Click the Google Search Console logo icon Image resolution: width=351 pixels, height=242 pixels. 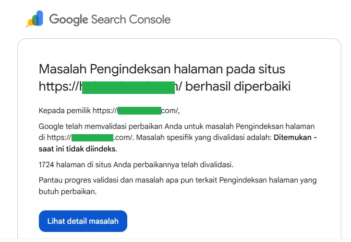[x=35, y=19]
